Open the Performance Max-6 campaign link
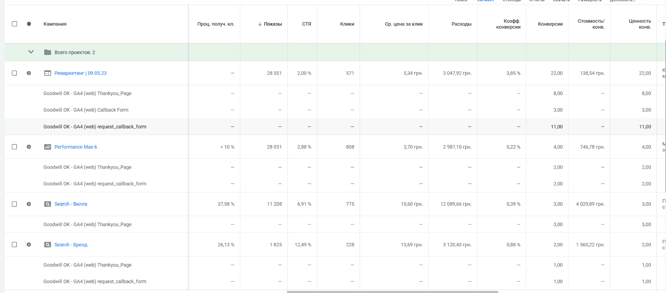The height and width of the screenshot is (293, 666). click(76, 147)
